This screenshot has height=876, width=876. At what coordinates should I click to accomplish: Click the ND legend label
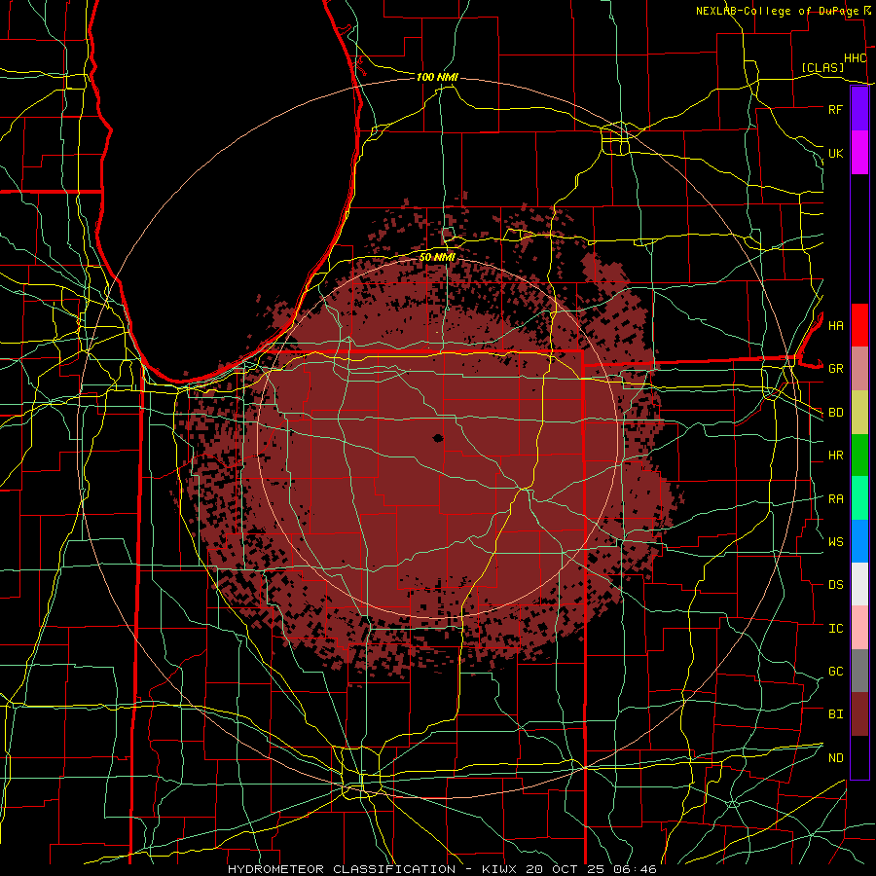click(x=835, y=758)
